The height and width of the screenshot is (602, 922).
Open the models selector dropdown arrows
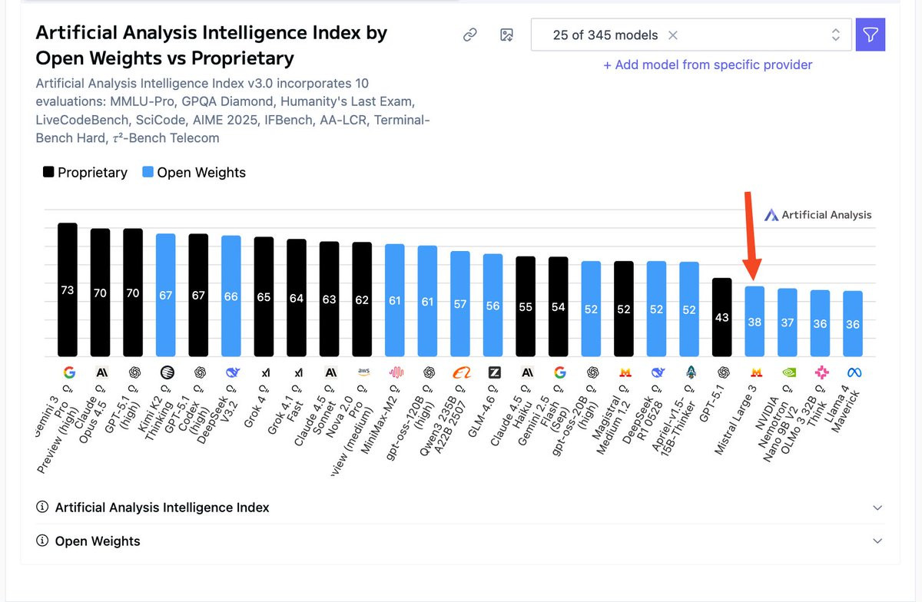[835, 35]
